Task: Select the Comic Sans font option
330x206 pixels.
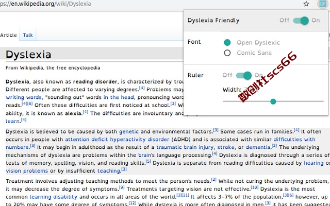Action: (x=227, y=53)
